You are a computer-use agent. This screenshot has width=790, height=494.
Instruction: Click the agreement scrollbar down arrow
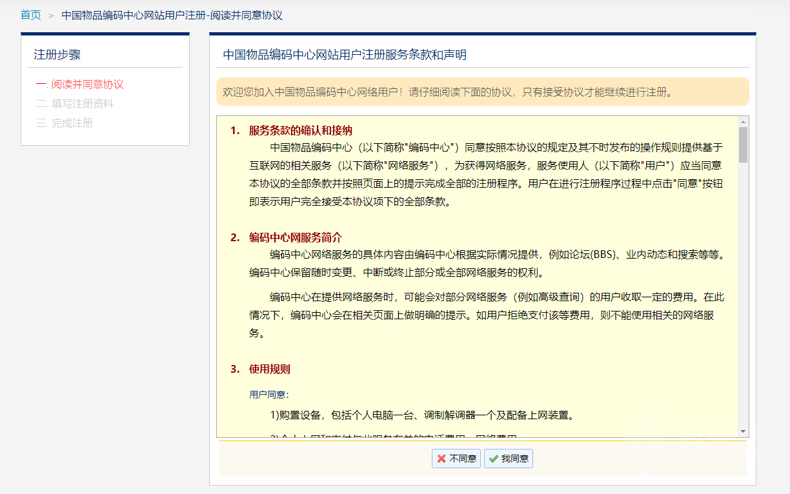click(x=744, y=431)
